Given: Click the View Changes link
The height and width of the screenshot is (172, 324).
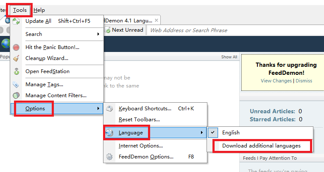Looking at the screenshot, I should coord(276,81).
